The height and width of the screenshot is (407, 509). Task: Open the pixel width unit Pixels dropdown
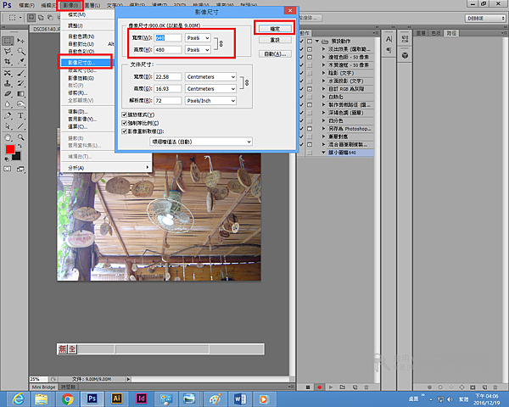198,38
